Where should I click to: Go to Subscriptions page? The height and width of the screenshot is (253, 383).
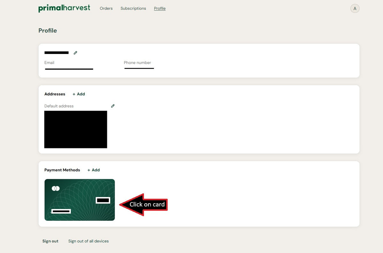[133, 9]
